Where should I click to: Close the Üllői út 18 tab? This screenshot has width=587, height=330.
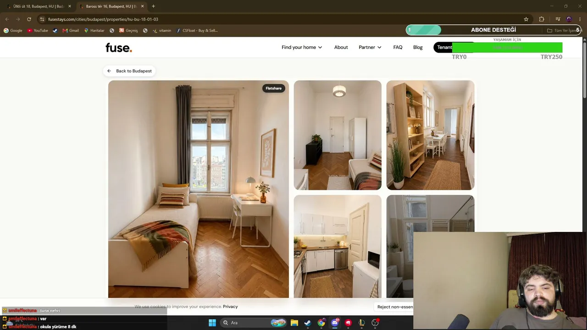click(x=69, y=6)
